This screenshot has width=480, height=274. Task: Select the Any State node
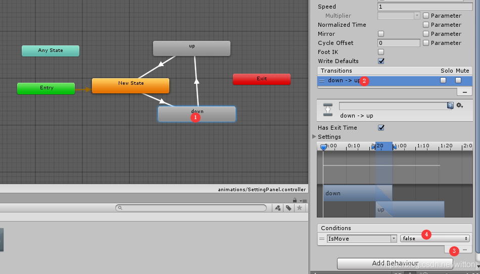click(51, 51)
